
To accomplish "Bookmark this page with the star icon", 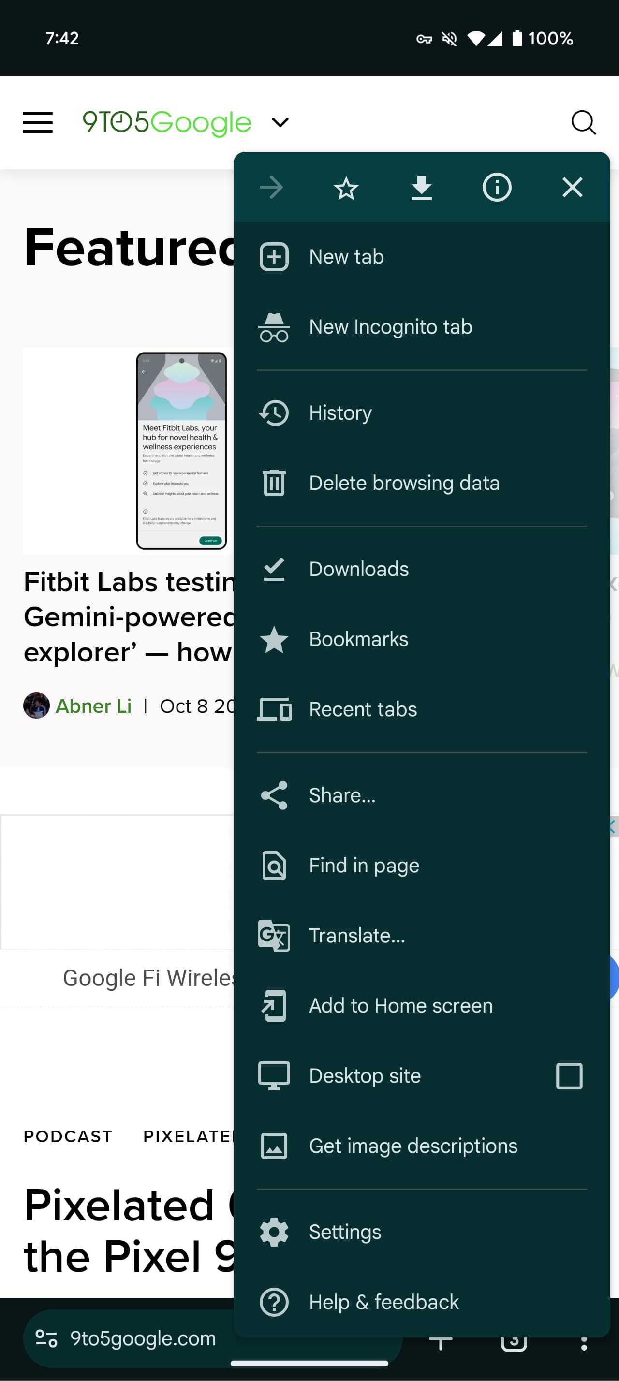I will [346, 188].
